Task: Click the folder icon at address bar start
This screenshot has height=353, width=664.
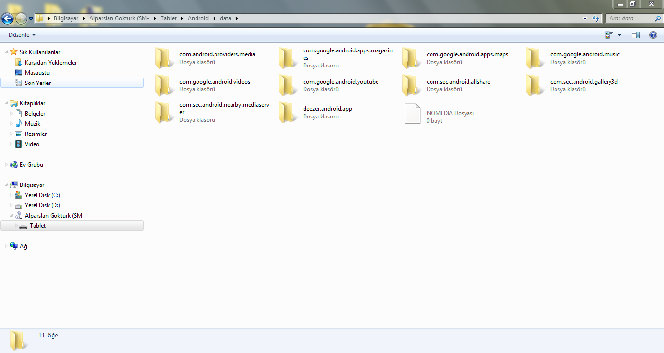Action: (40, 18)
